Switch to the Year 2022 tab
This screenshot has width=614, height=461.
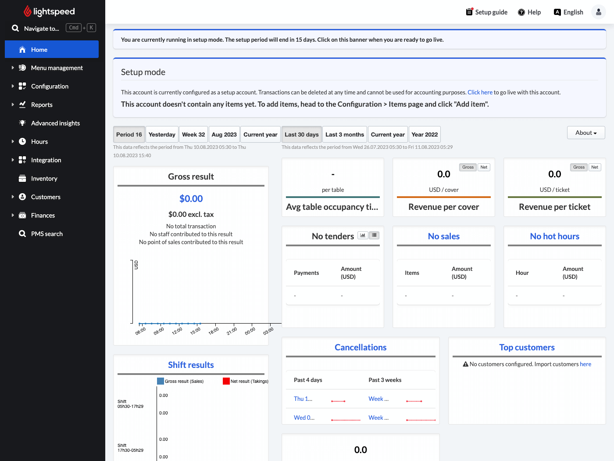[x=424, y=134]
